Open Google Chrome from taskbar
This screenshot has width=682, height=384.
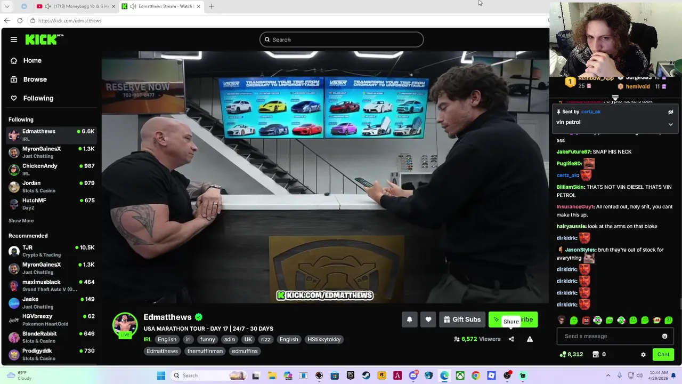475,375
